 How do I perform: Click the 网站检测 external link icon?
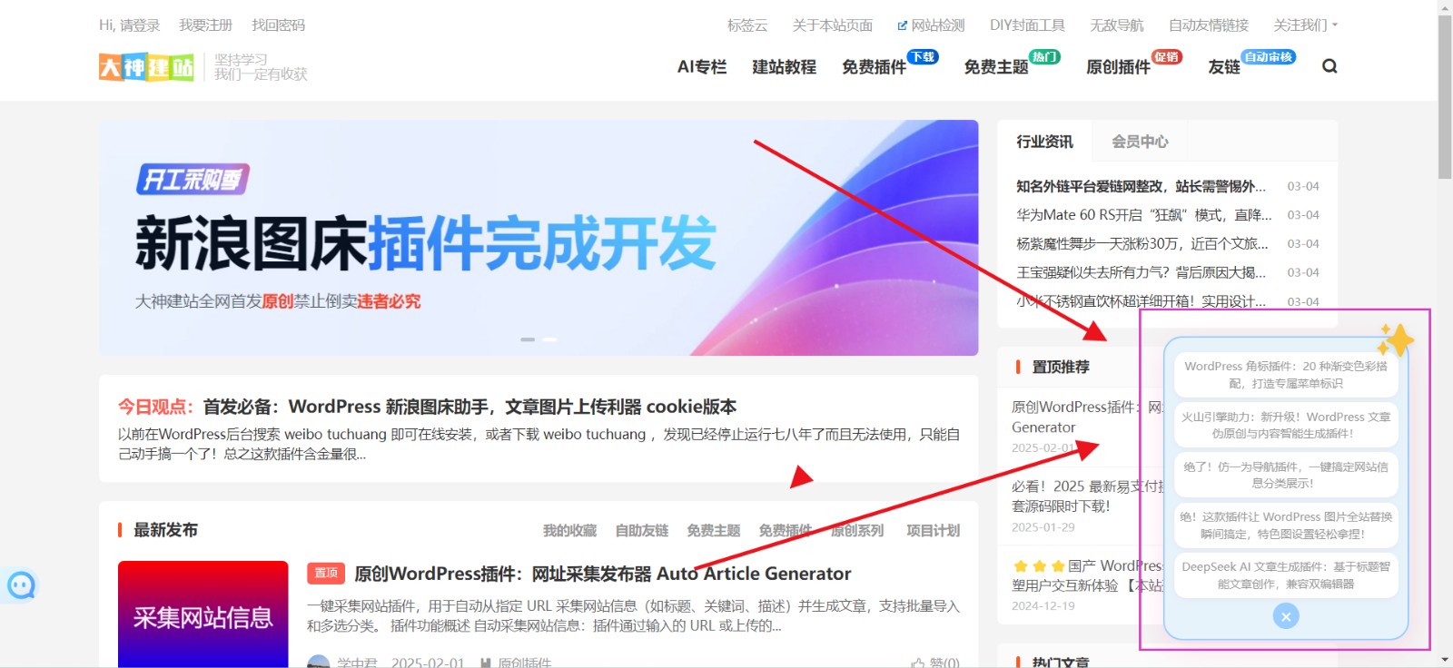pos(902,25)
